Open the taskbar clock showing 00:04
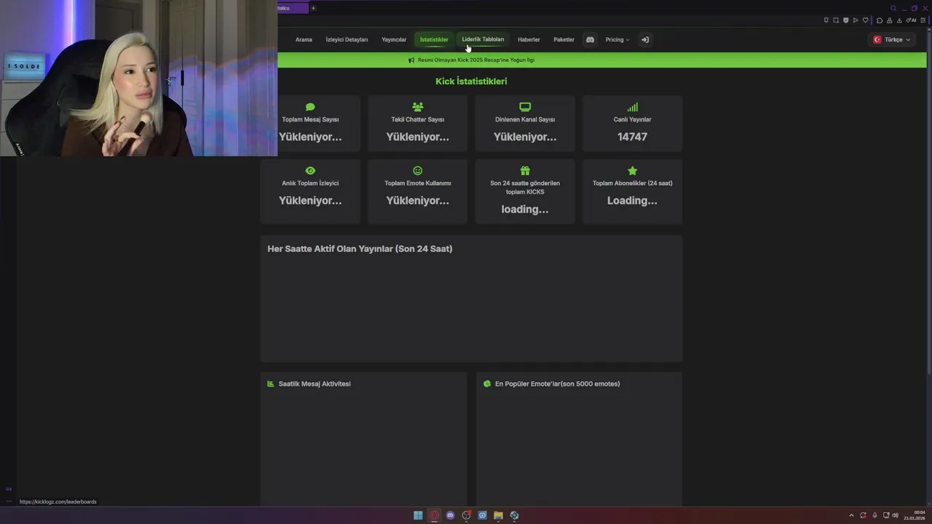This screenshot has width=932, height=524. coord(915,515)
